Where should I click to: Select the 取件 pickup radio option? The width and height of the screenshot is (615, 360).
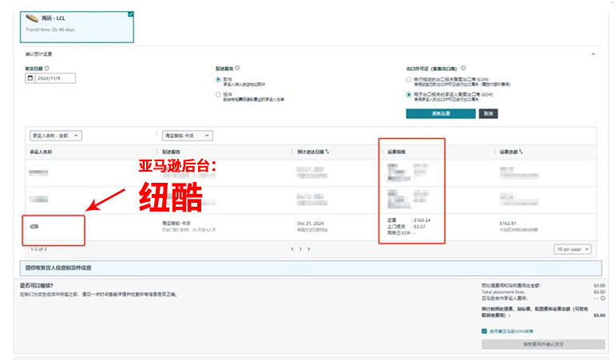click(x=218, y=80)
